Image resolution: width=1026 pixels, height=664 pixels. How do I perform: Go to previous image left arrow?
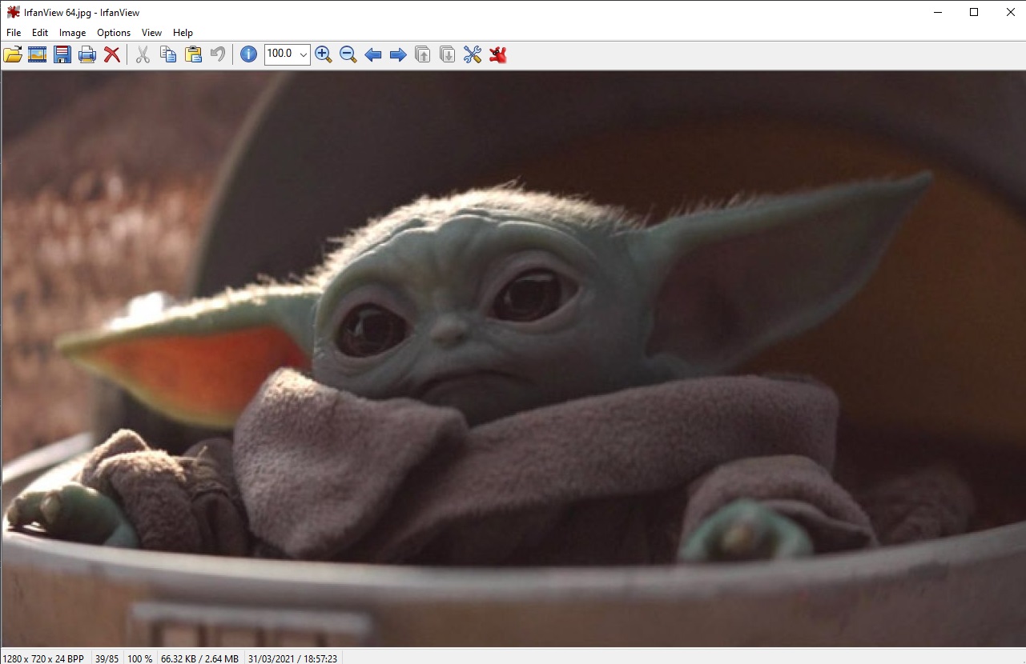[373, 54]
